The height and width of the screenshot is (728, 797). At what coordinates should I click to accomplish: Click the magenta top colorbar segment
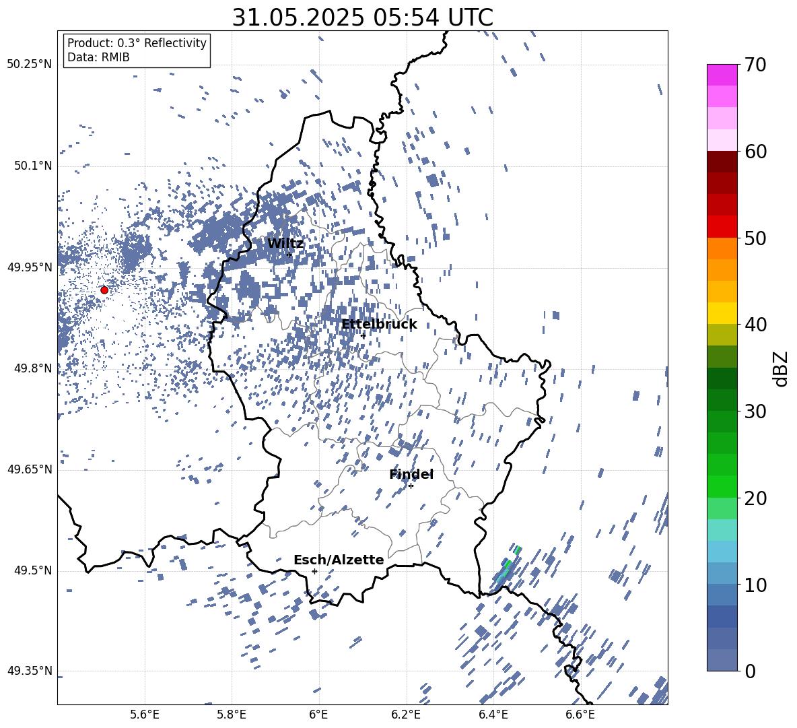722,75
